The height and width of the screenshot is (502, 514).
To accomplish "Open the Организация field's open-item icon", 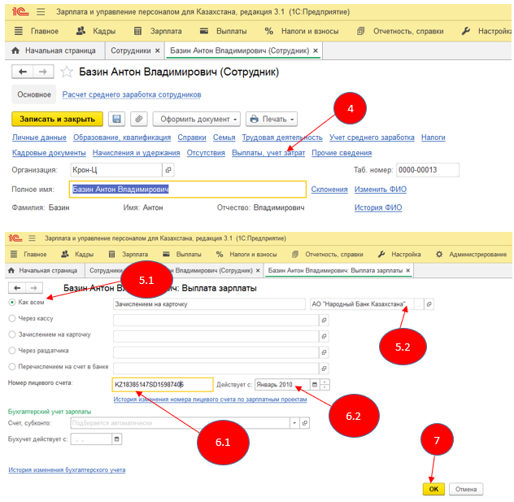I will pos(168,170).
